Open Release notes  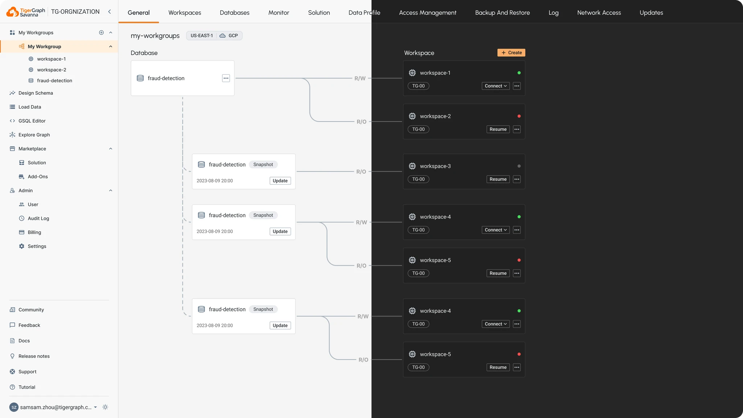point(34,356)
